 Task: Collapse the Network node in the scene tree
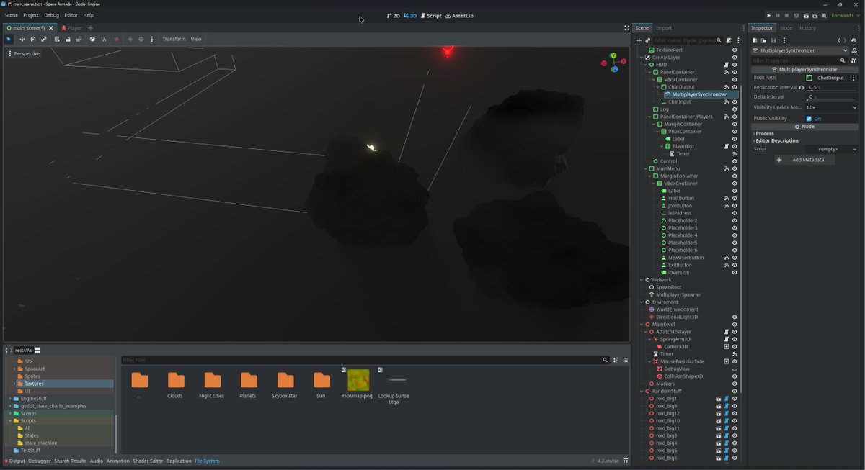[x=640, y=280]
